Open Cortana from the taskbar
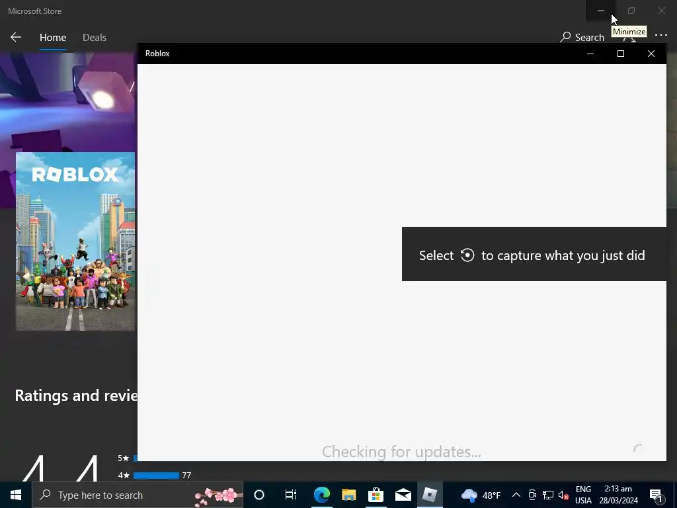The height and width of the screenshot is (508, 677). pos(259,495)
